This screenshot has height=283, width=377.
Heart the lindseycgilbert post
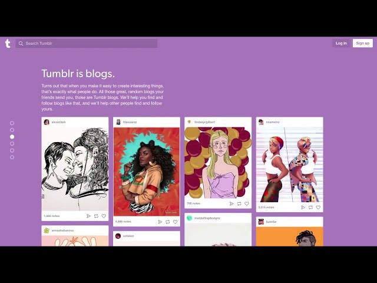coord(247,203)
